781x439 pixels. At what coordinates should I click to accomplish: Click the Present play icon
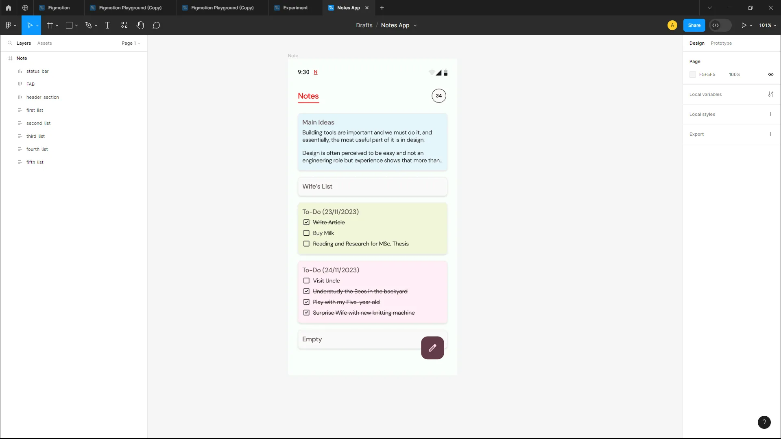pos(744,25)
